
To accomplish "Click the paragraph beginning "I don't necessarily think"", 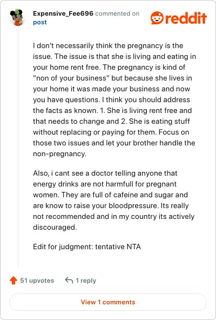I will tap(114, 99).
